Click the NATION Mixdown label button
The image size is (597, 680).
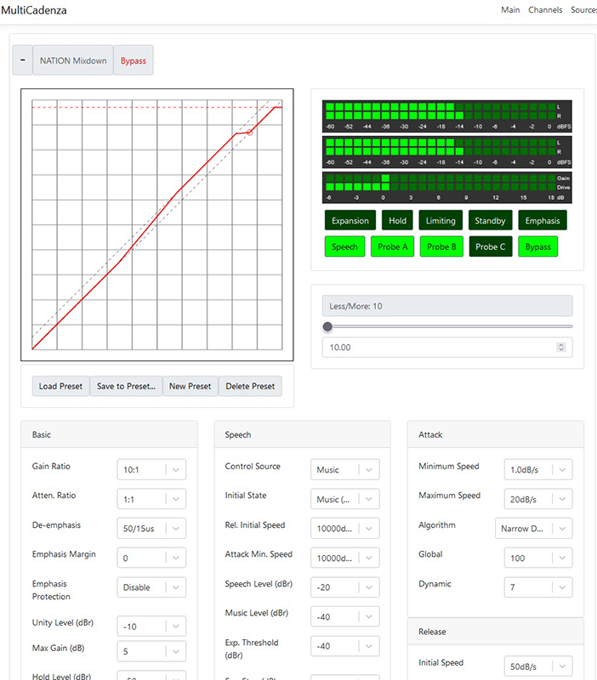pos(73,60)
